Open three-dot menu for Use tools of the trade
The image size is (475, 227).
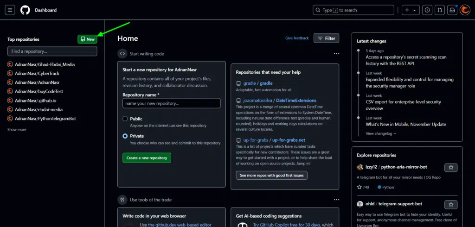click(337, 200)
